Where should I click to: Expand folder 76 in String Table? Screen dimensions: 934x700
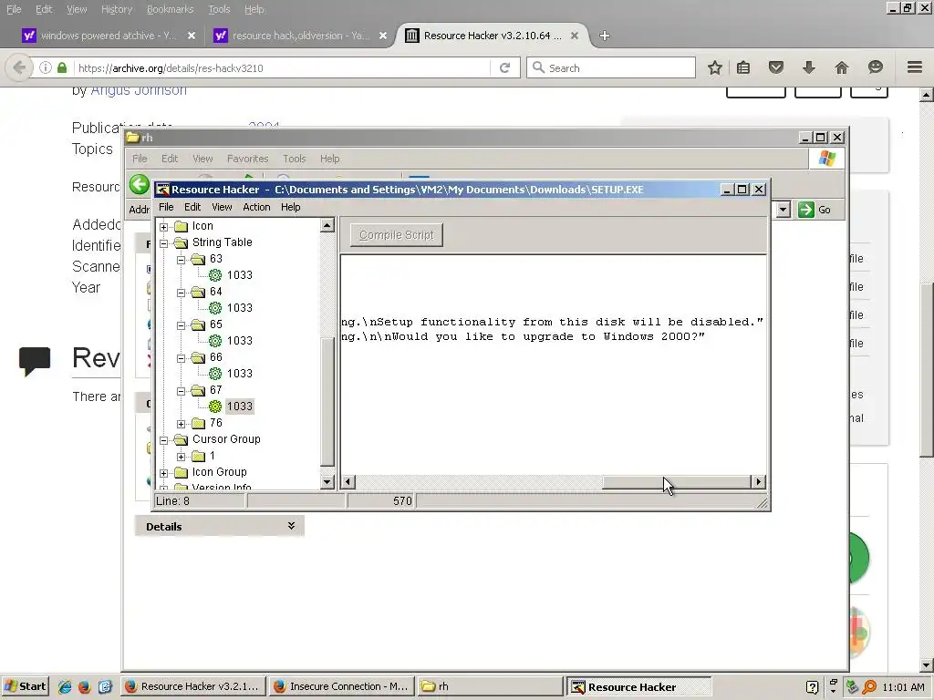pyautogui.click(x=182, y=424)
